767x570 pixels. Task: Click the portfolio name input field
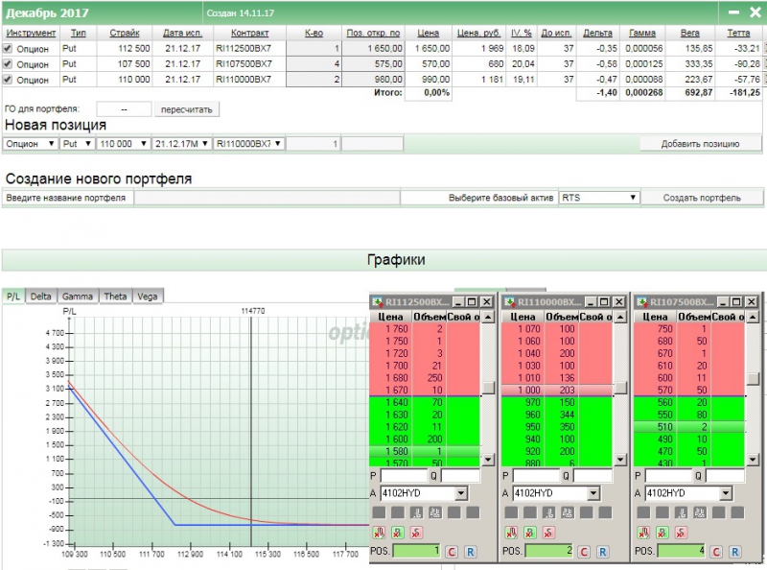click(266, 198)
